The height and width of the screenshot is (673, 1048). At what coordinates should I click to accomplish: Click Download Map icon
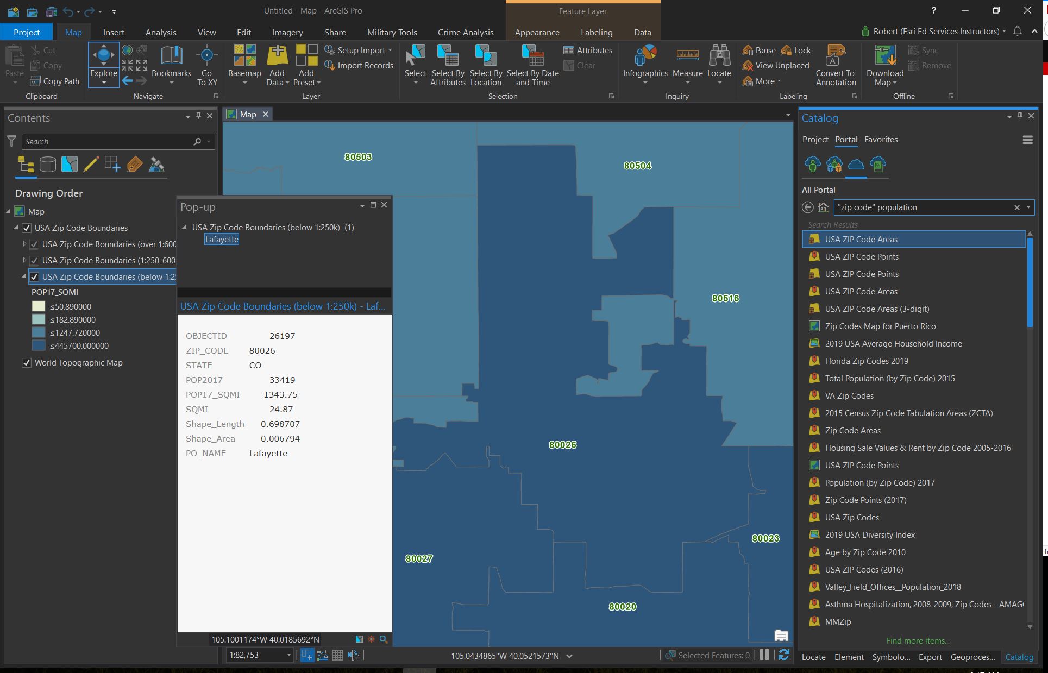coord(885,55)
